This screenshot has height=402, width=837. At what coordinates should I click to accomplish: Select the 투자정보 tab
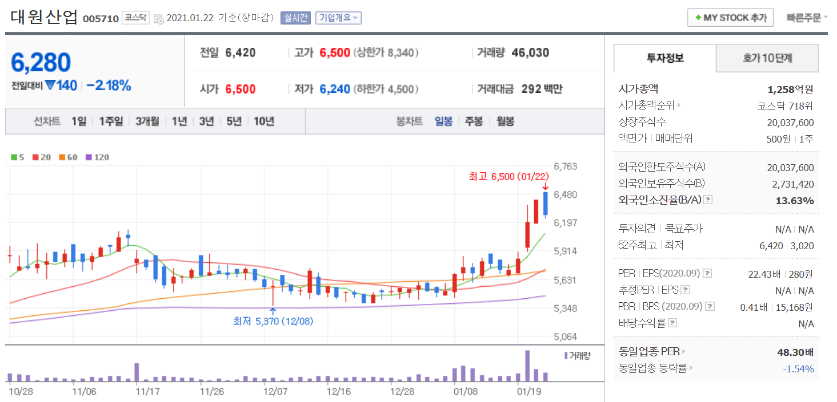(664, 58)
